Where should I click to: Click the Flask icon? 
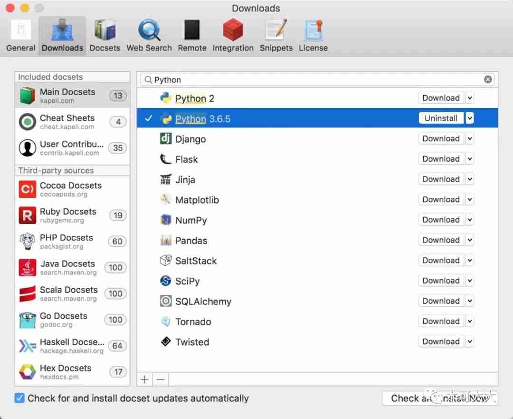coord(166,159)
